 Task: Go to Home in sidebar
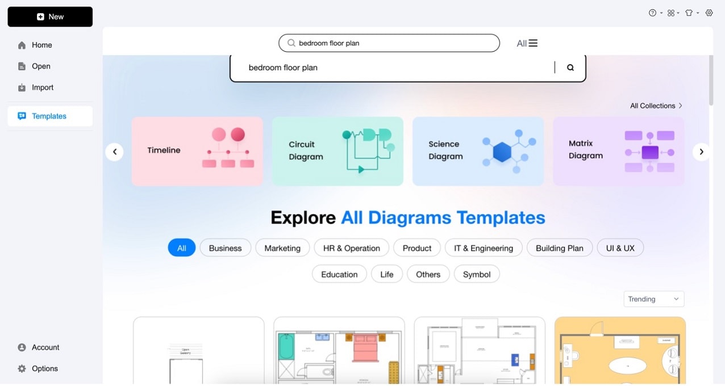point(42,45)
